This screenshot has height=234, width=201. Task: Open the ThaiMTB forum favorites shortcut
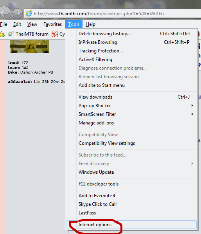[28, 34]
